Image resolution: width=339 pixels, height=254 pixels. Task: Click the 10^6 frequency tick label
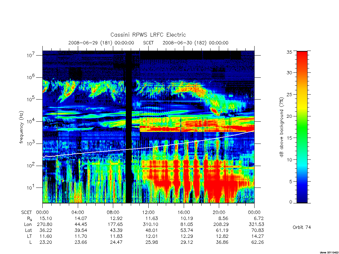click(x=31, y=77)
